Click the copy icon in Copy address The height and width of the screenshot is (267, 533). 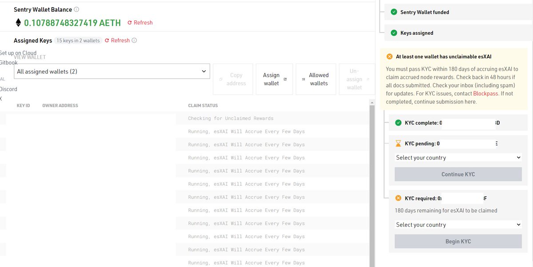click(x=221, y=79)
